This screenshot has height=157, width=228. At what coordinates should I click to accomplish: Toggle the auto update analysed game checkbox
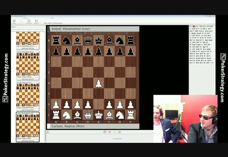tap(42, 23)
